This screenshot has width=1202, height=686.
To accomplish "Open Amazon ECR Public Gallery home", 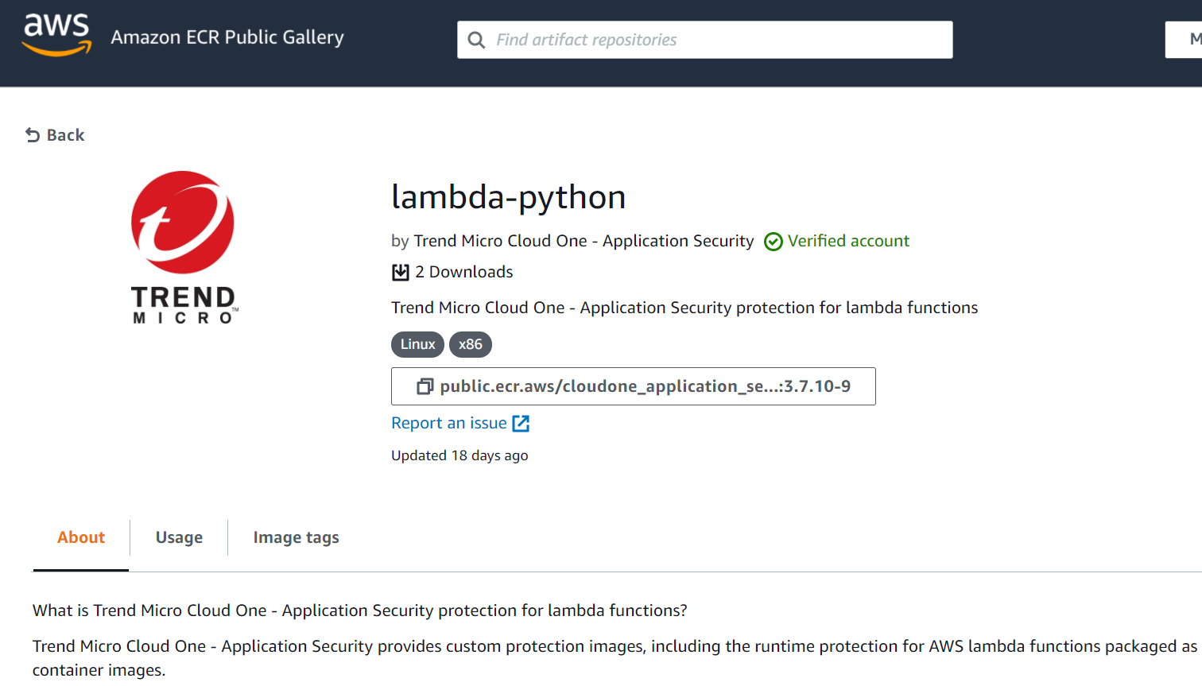I will 227,37.
